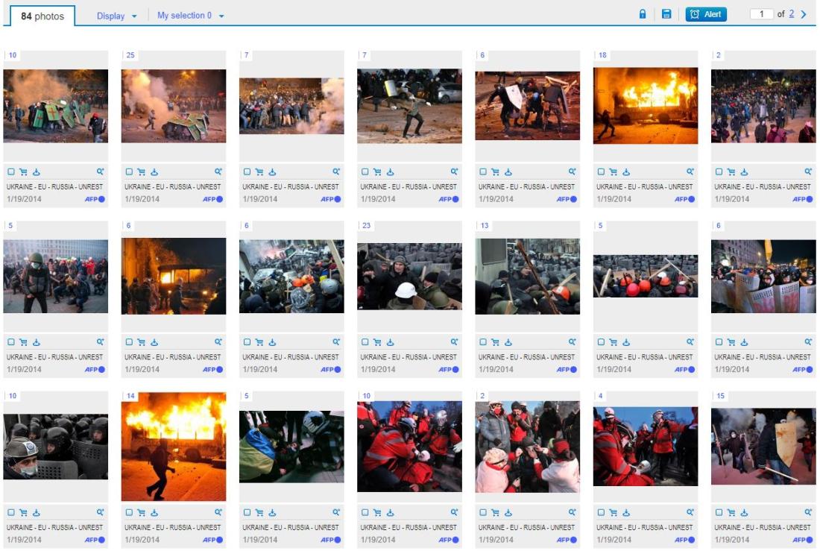This screenshot has height=551, width=820.
Task: Download the 23-photo white helmet set
Action: point(390,342)
